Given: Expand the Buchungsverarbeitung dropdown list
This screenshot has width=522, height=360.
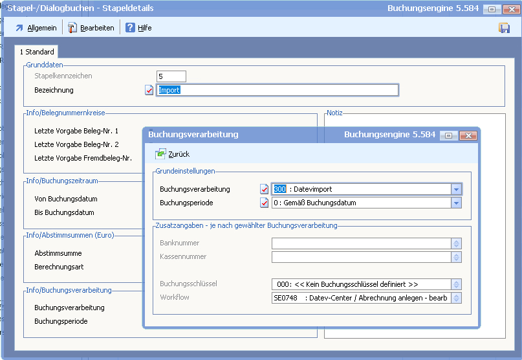Looking at the screenshot, I should tap(456, 189).
